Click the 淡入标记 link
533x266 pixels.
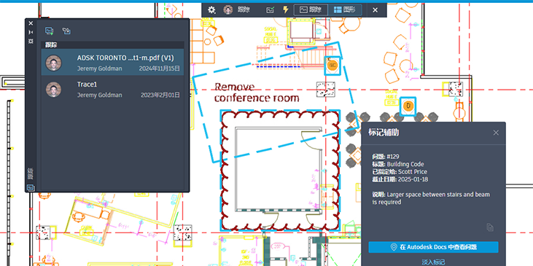coord(433,262)
